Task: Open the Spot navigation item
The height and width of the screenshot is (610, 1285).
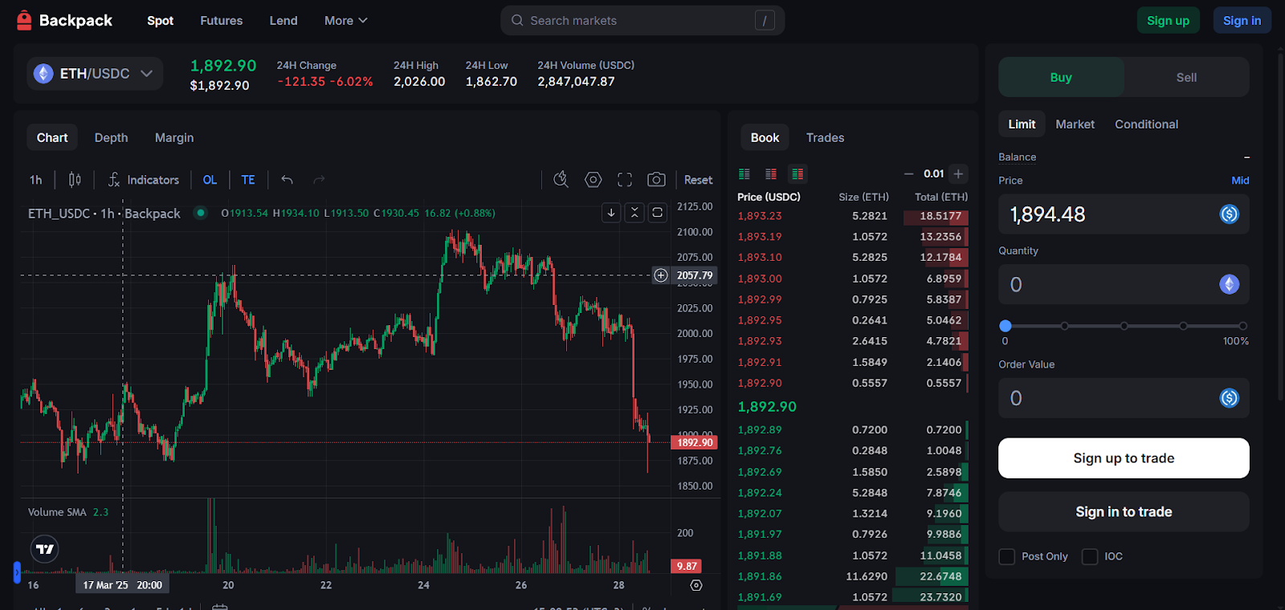Action: [161, 21]
